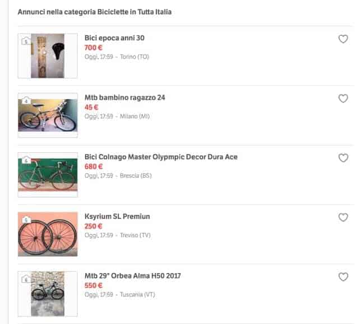359x324 pixels.
Task: Click photo count badge on Mtb bambino thumbnail
Action: pos(25,101)
